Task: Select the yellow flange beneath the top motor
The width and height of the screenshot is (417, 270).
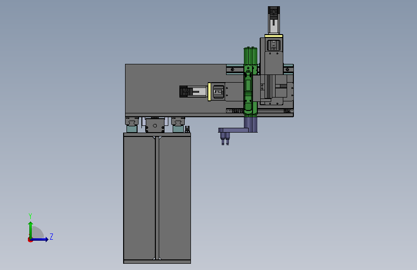Action: pyautogui.click(x=274, y=36)
